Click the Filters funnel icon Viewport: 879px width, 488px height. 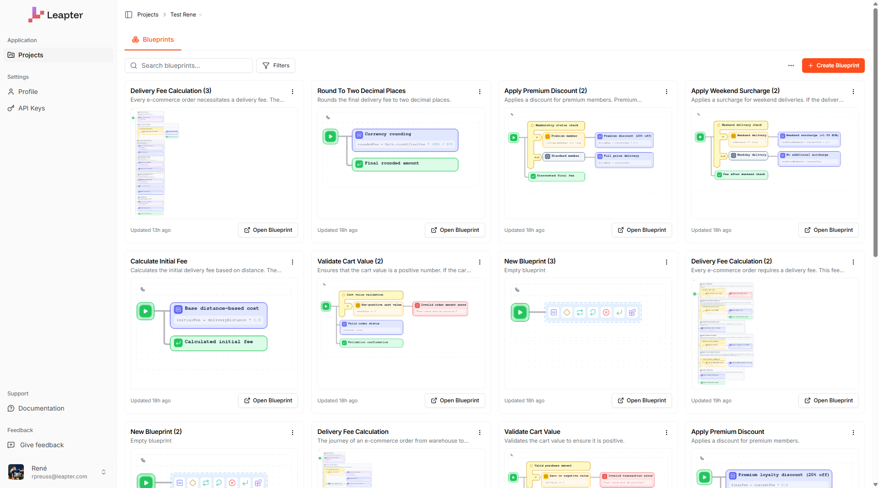(x=266, y=66)
